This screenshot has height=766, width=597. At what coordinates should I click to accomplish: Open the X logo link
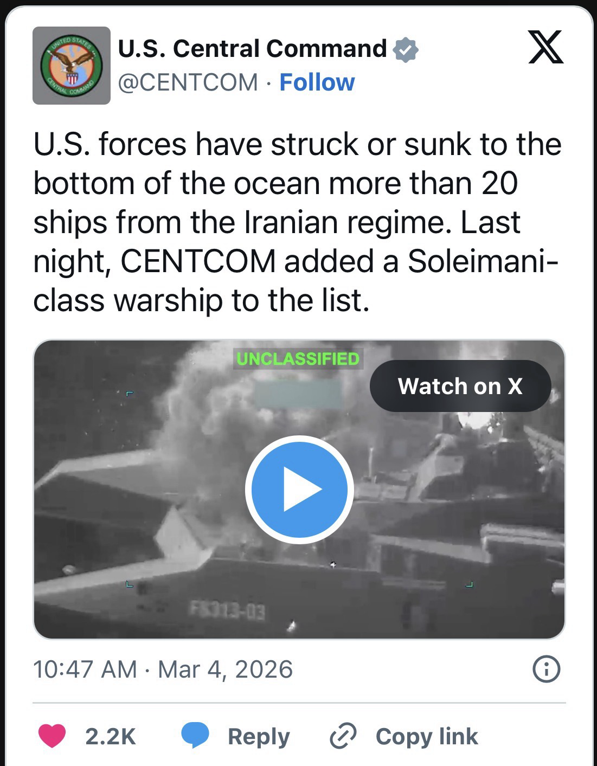point(545,48)
